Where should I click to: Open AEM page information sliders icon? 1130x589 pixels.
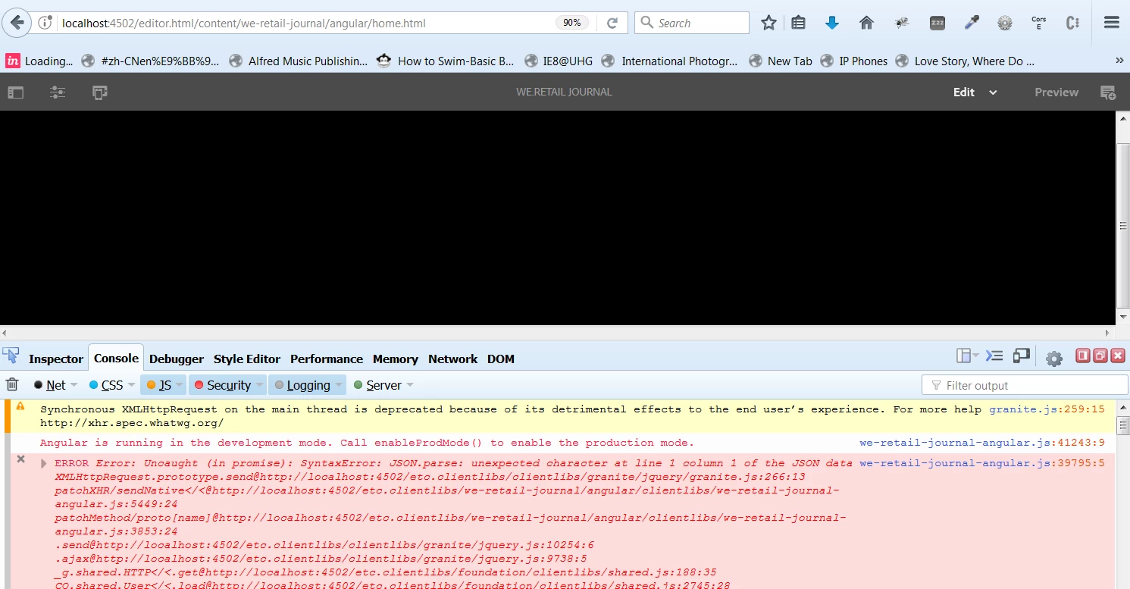pos(58,92)
